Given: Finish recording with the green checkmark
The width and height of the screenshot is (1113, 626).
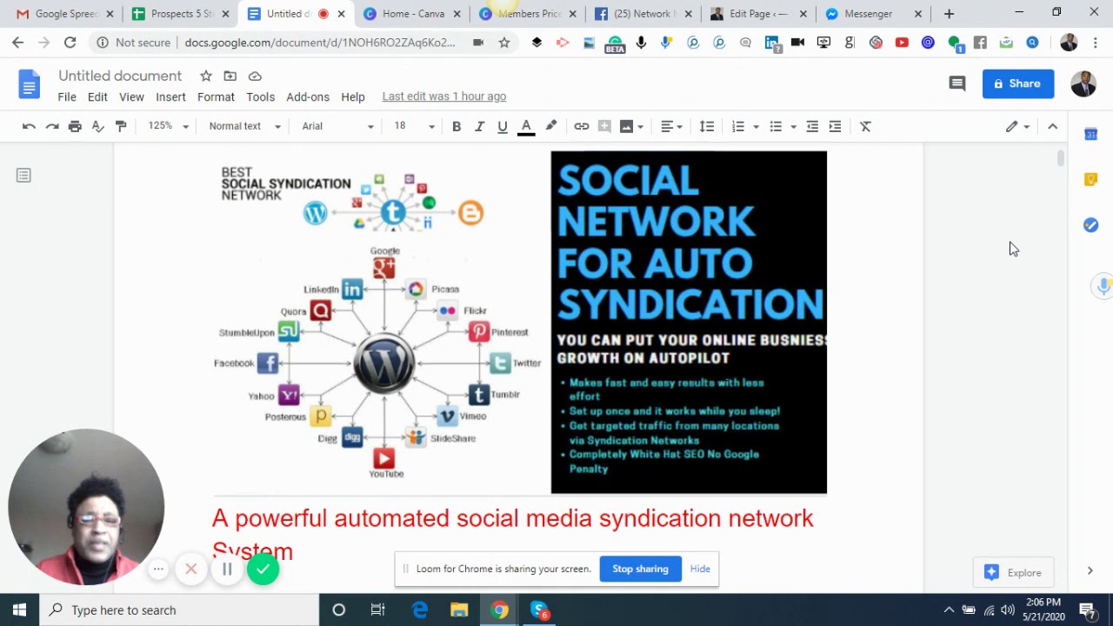Looking at the screenshot, I should [x=263, y=569].
